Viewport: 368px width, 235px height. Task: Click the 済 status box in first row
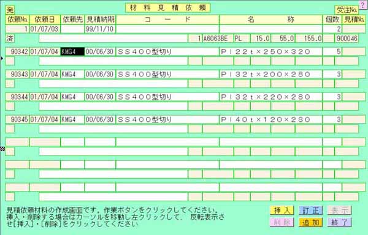point(10,39)
